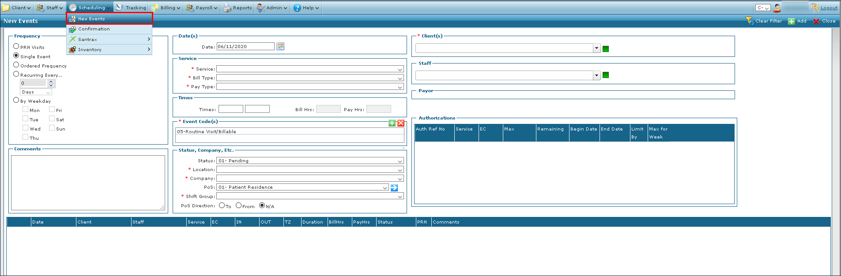
Task: Click the Add plus icon in toolbar
Action: pyautogui.click(x=792, y=21)
